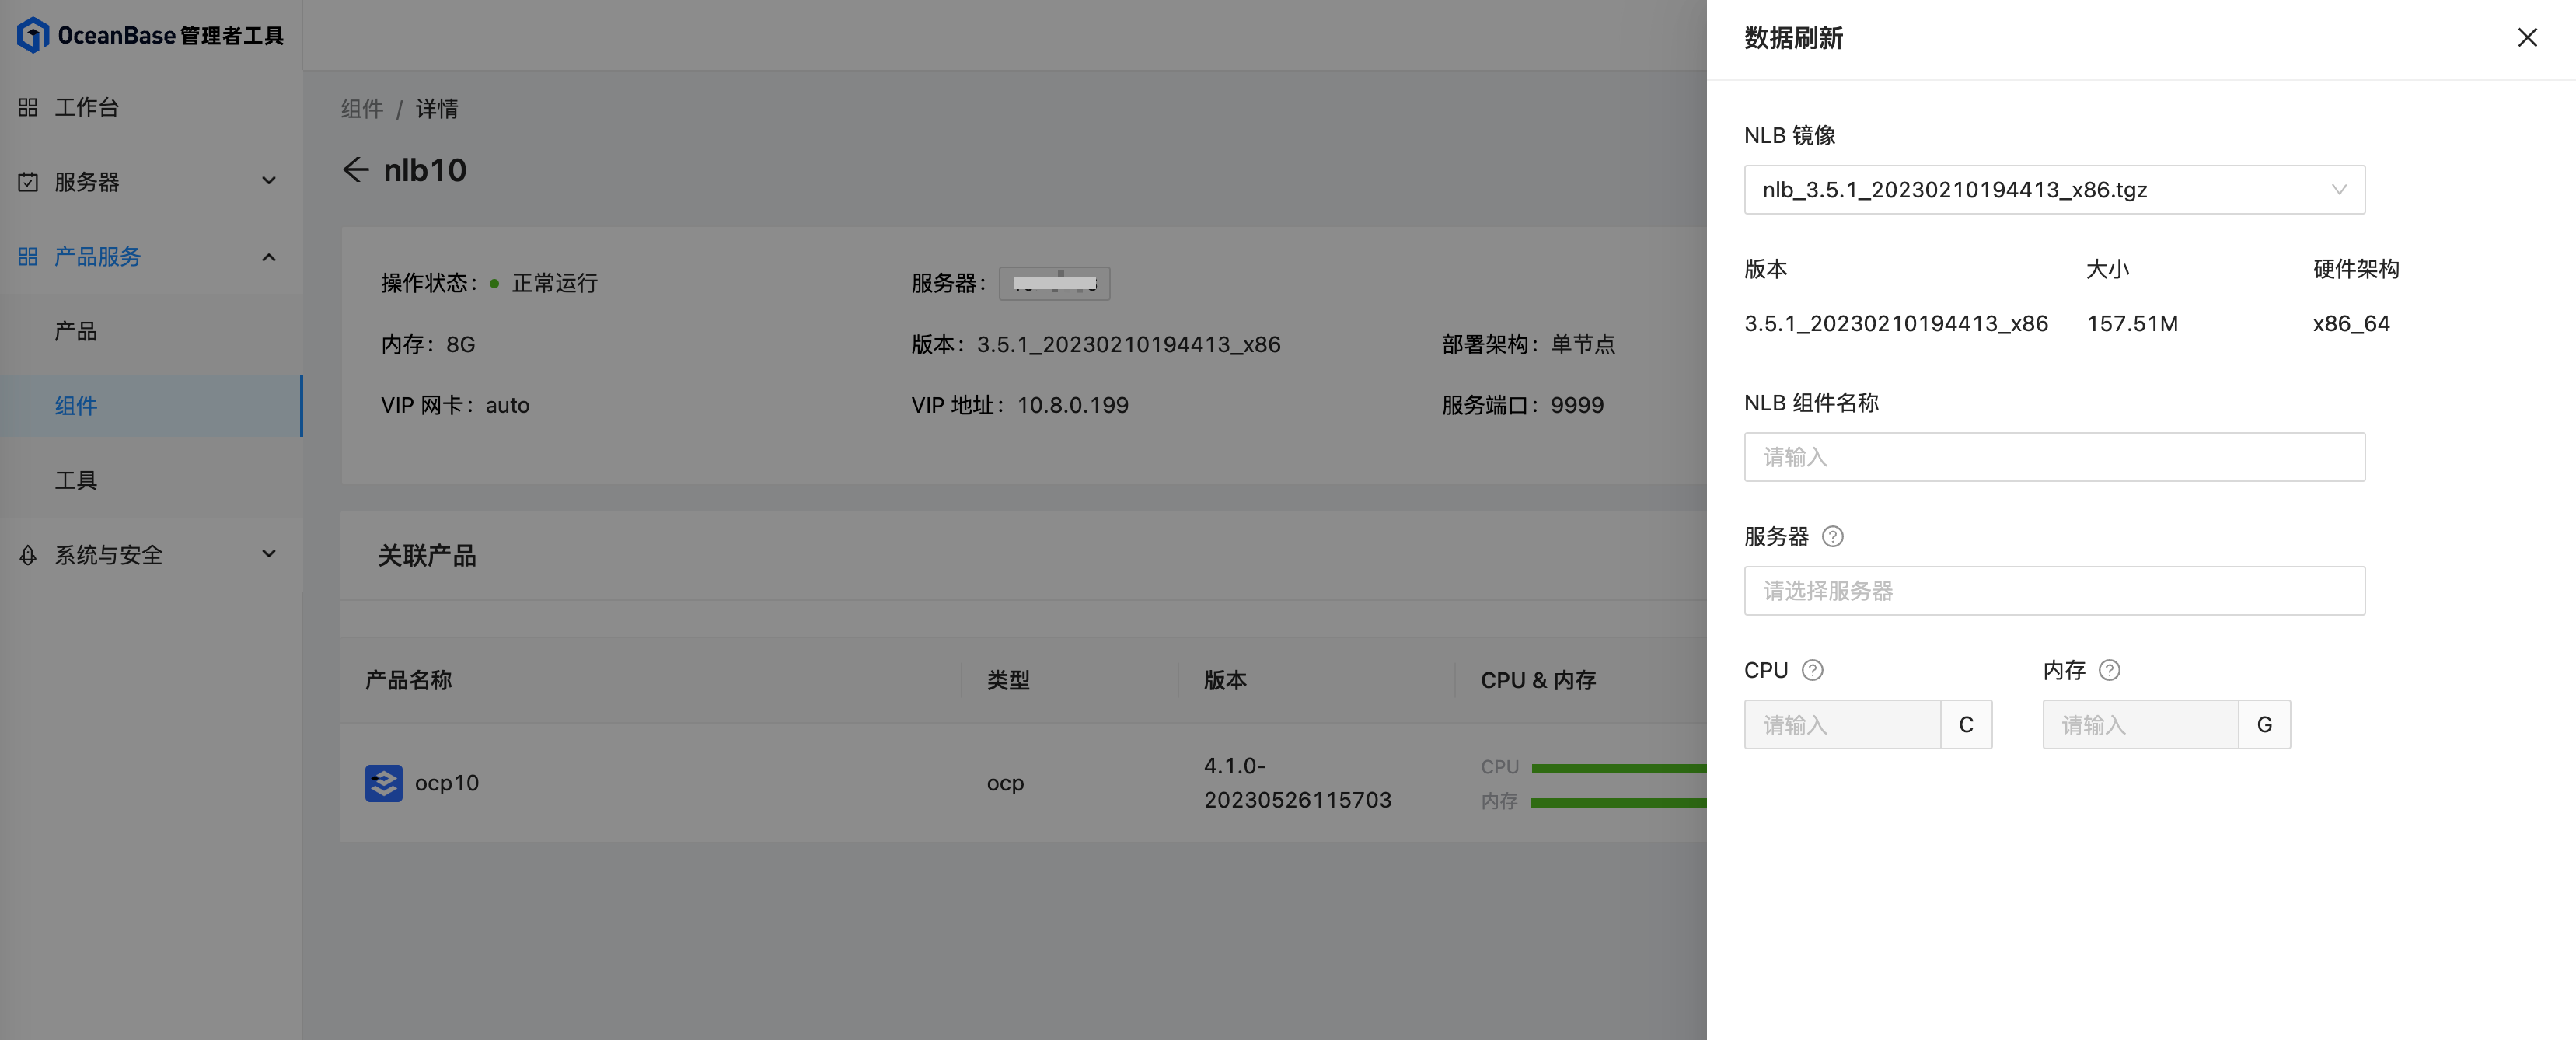Click the OceanBase logo icon
The height and width of the screenshot is (1040, 2576).
(x=33, y=34)
